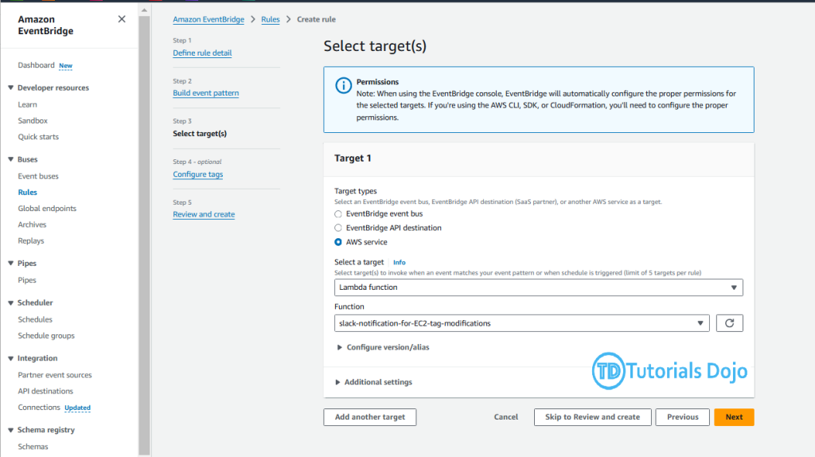Close the Amazon EventBridge sidebar panel
Image resolution: width=815 pixels, height=457 pixels.
(x=122, y=19)
